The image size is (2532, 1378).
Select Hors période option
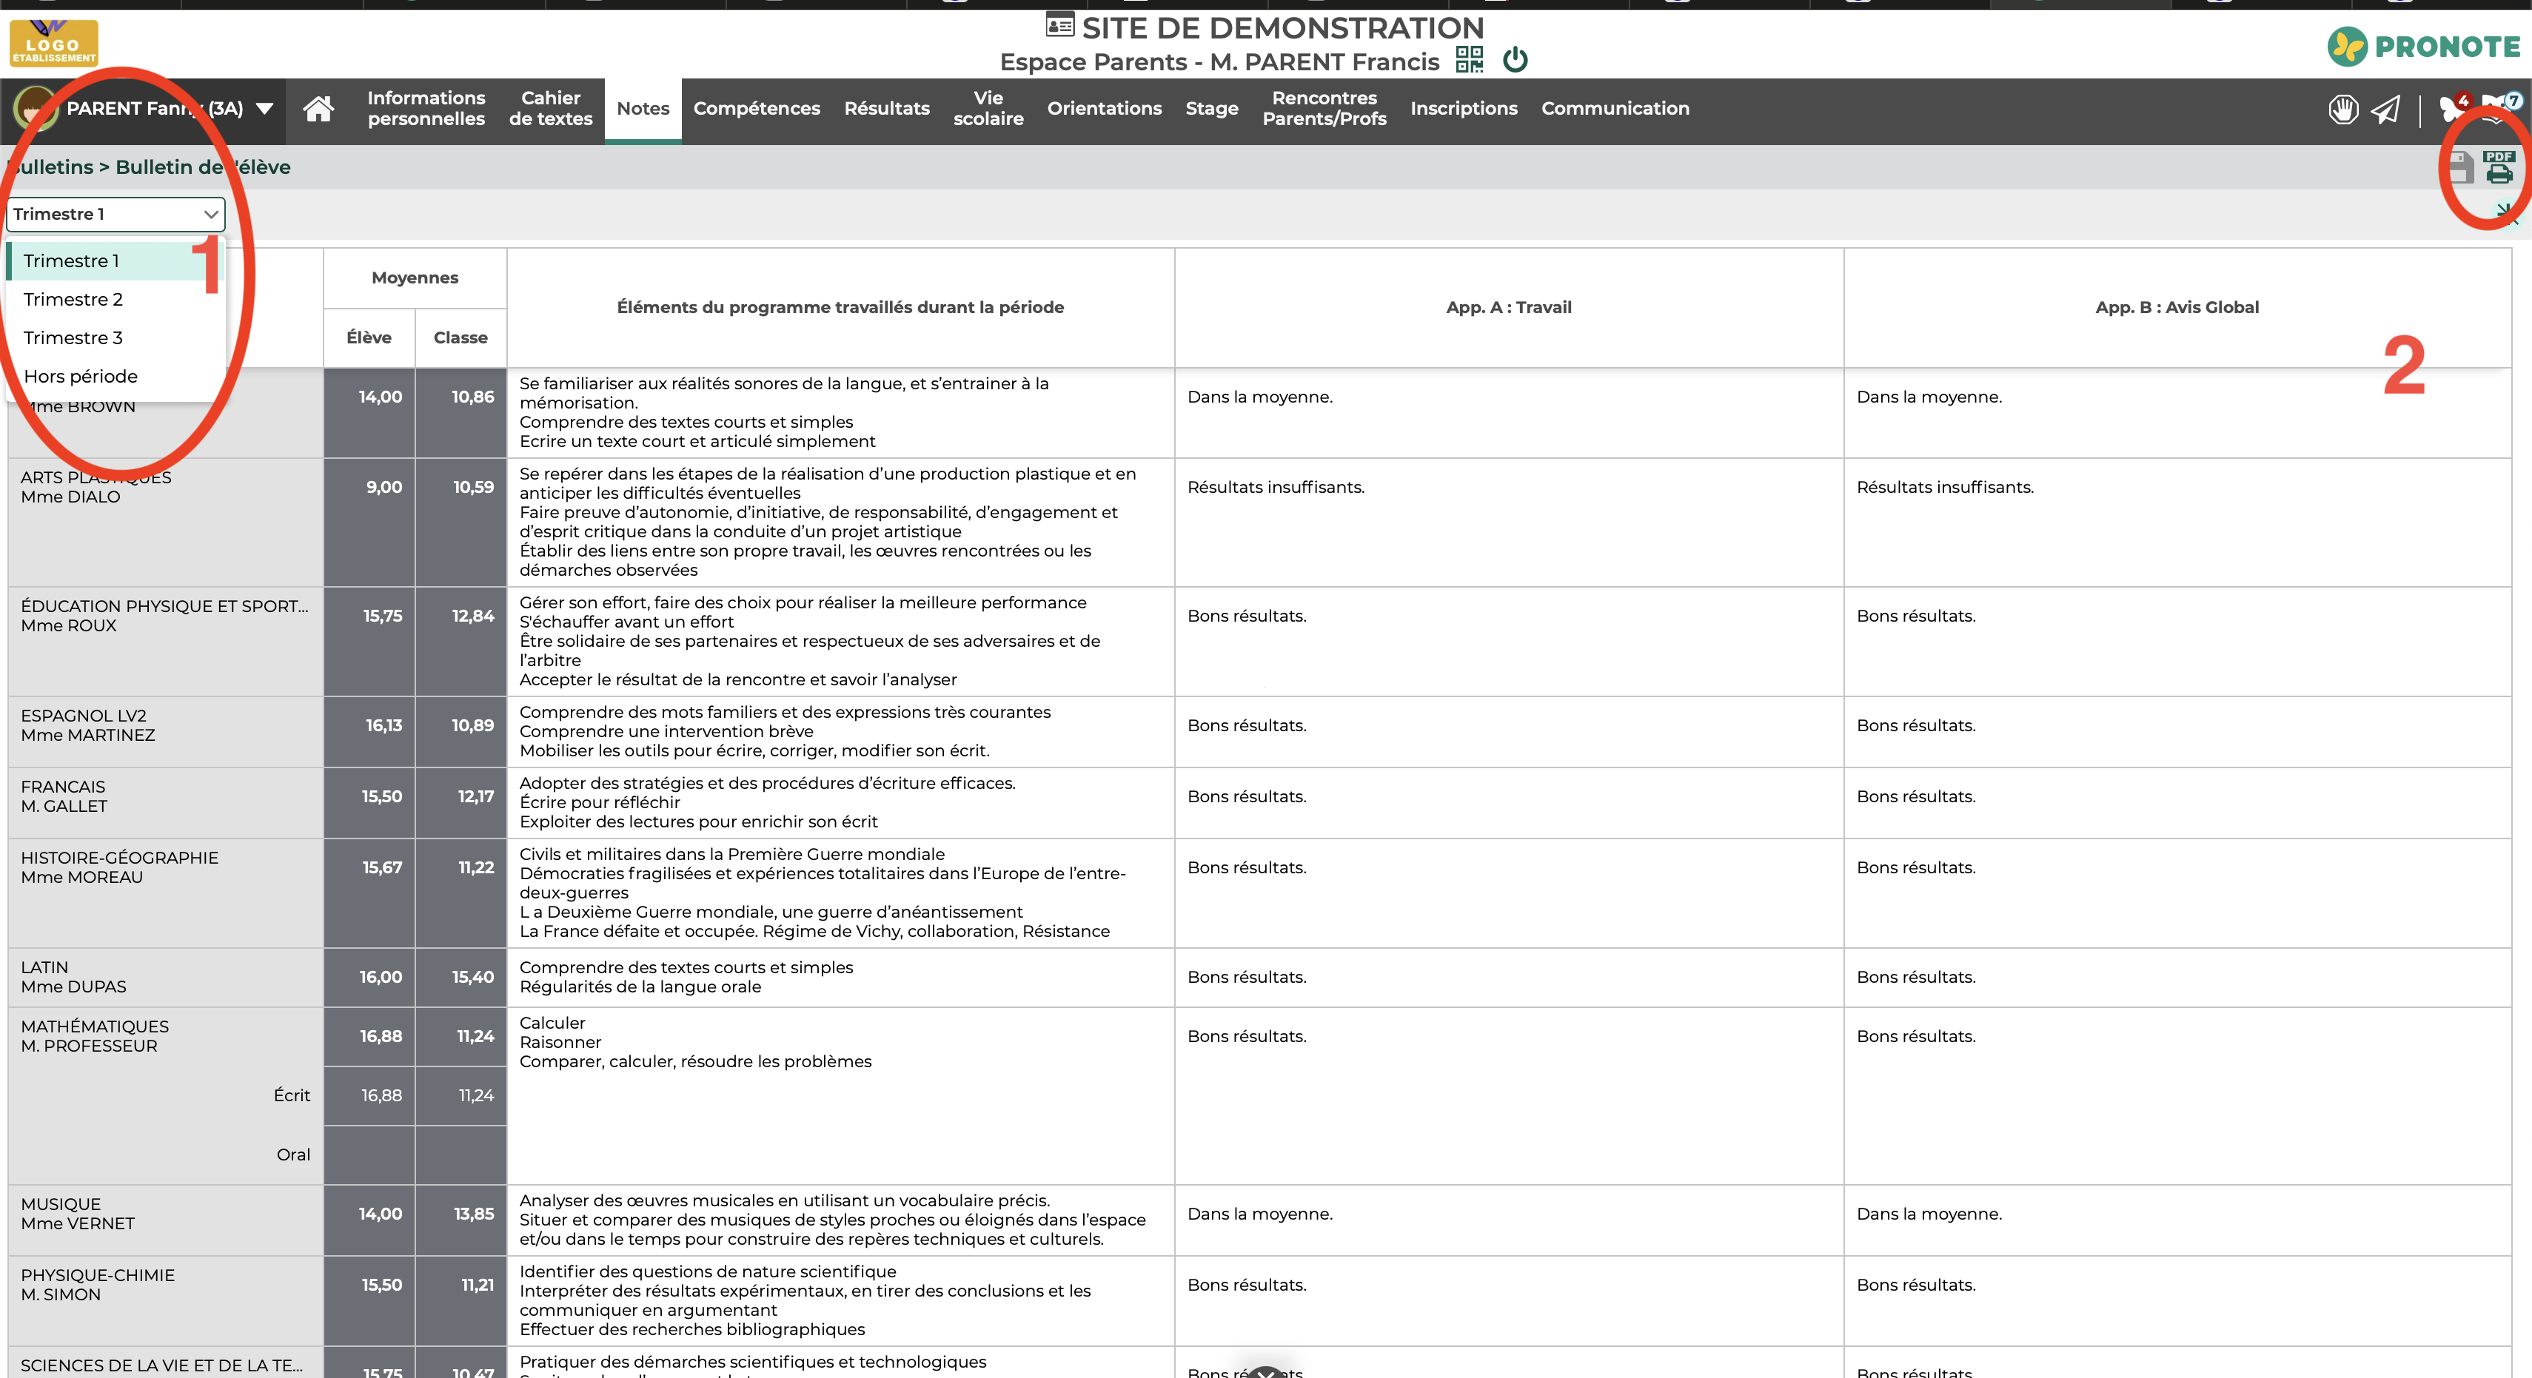81,377
